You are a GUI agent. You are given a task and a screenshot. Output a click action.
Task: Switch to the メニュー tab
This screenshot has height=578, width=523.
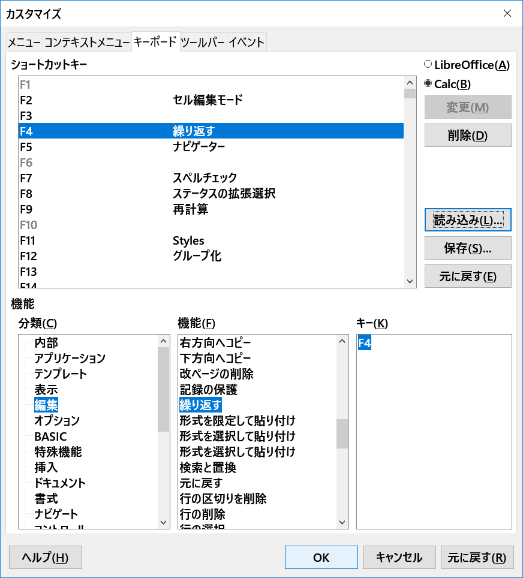tap(24, 43)
